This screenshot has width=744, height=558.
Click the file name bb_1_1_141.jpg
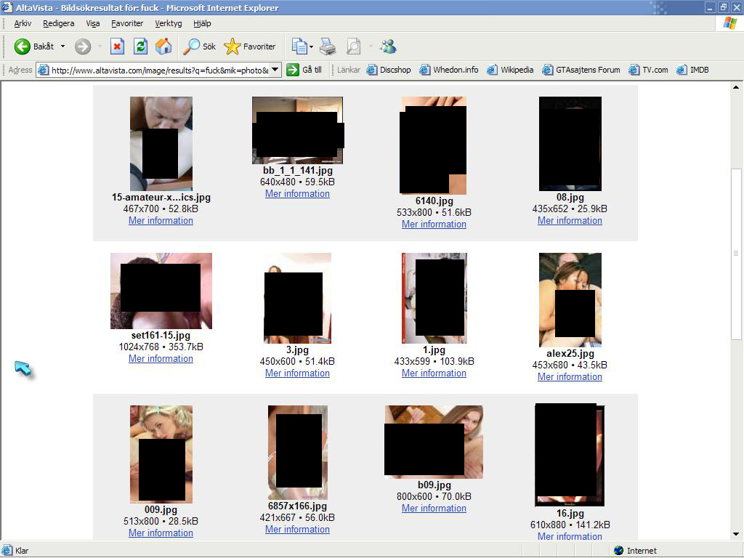(298, 170)
